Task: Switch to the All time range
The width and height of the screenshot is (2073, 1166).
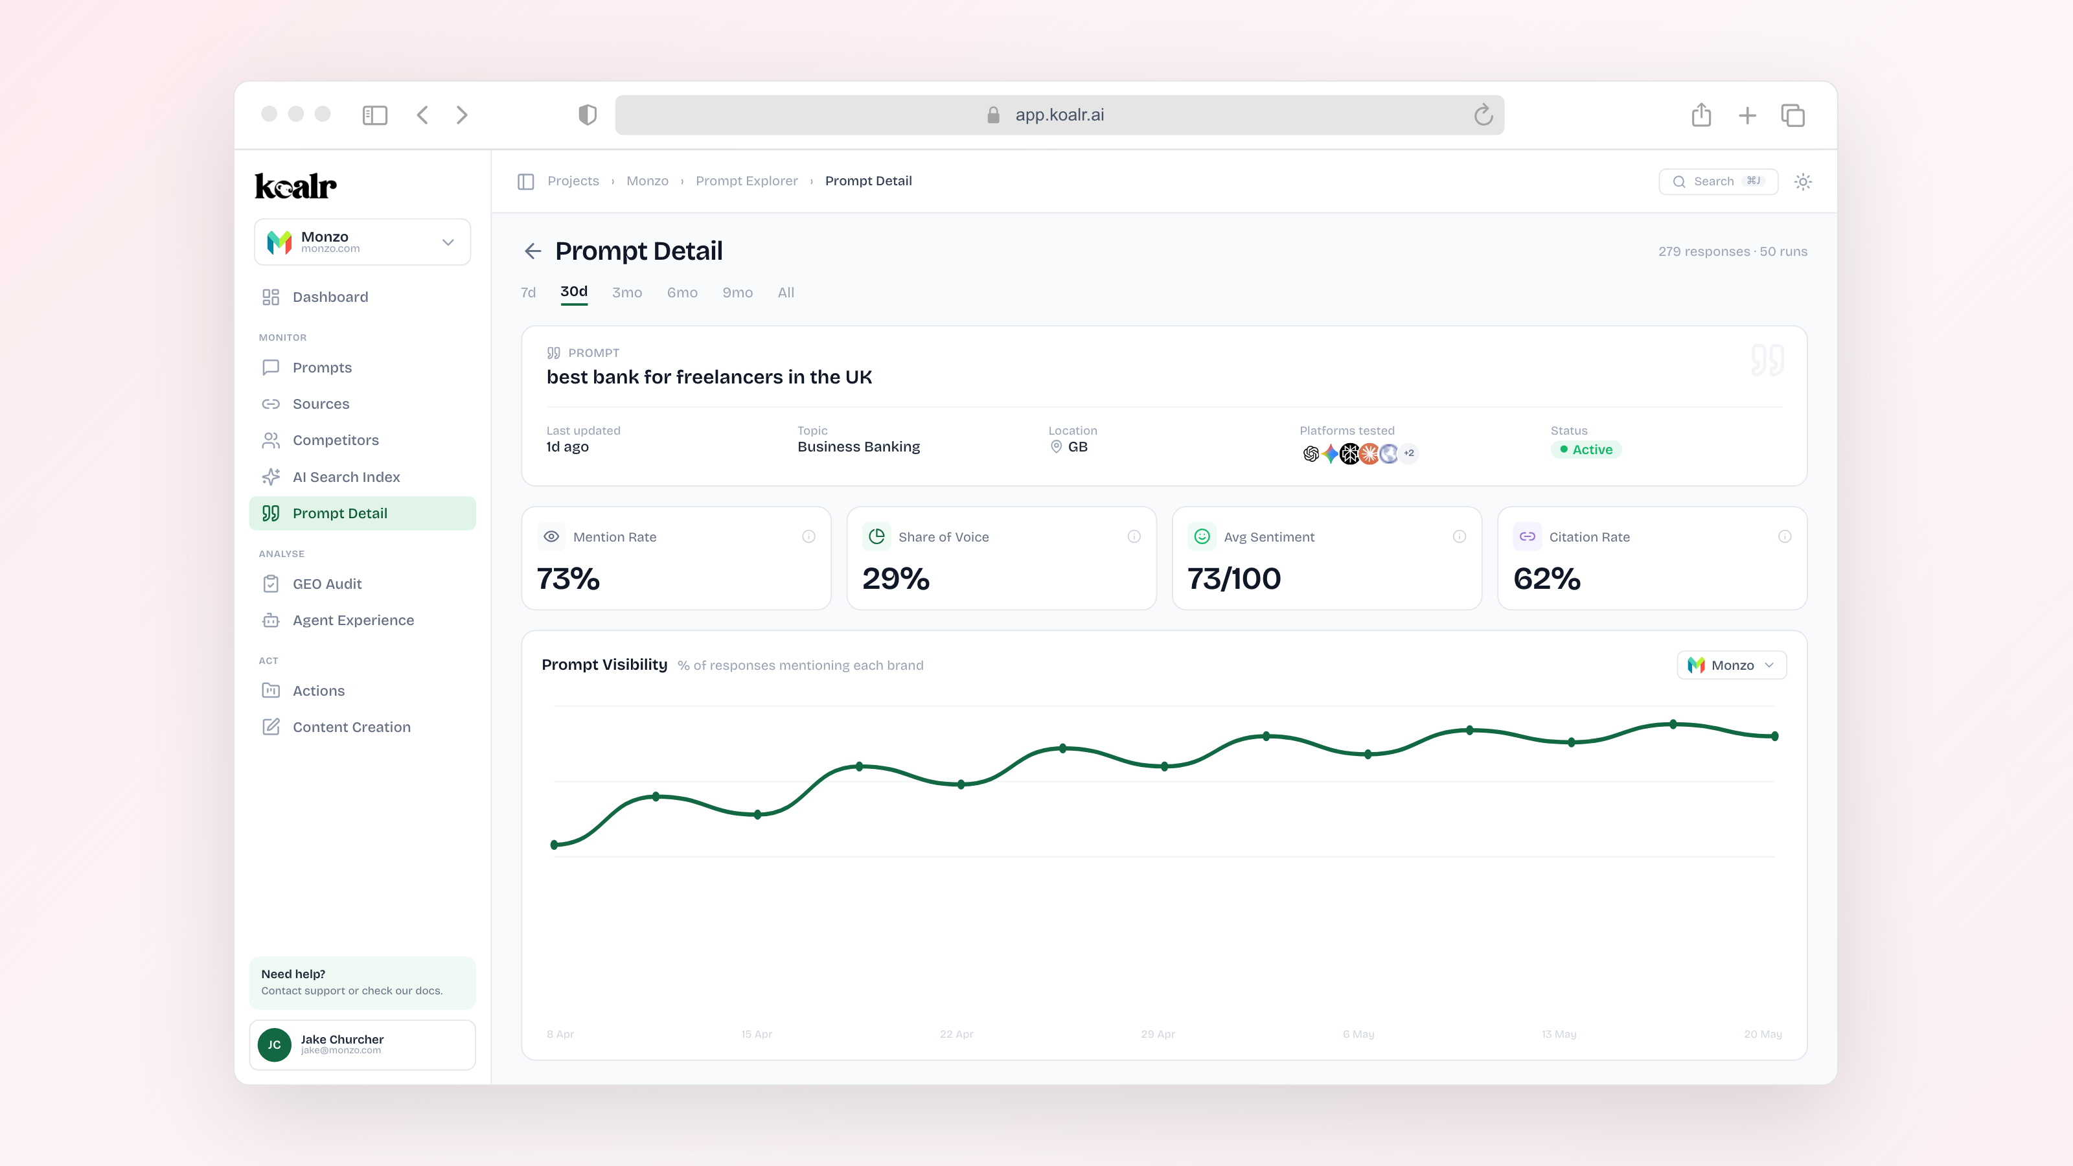Action: [786, 293]
